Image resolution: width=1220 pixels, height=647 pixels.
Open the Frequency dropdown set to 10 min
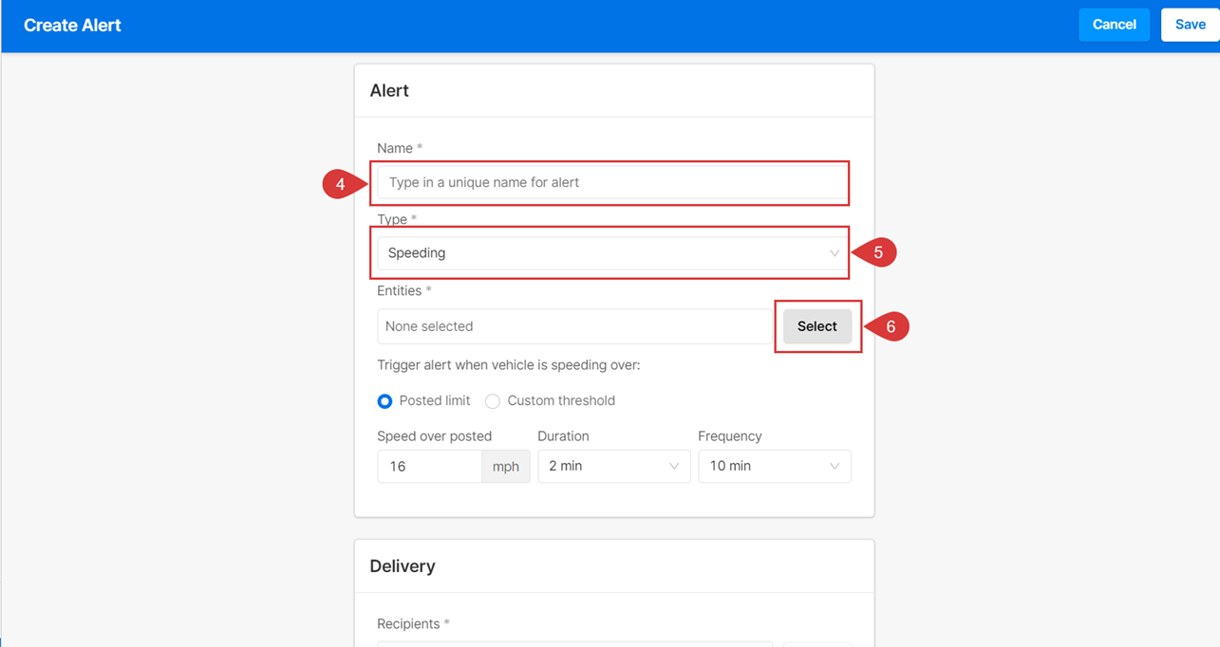774,467
